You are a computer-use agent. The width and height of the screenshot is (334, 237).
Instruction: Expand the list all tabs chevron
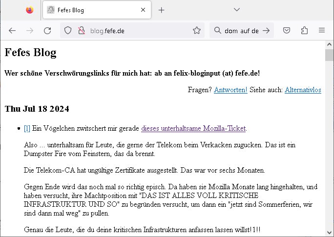click(237, 10)
